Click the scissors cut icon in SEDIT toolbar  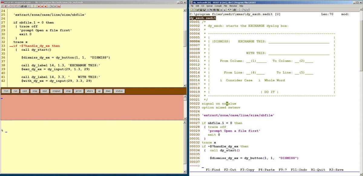pyautogui.click(x=208, y=10)
